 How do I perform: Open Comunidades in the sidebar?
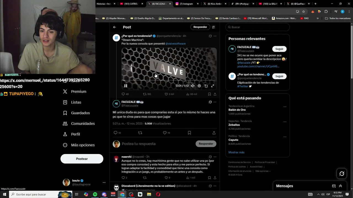79,124
